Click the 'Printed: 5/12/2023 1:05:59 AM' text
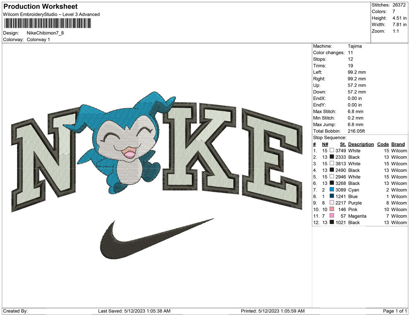This screenshot has width=410, height=315. tap(273, 311)
